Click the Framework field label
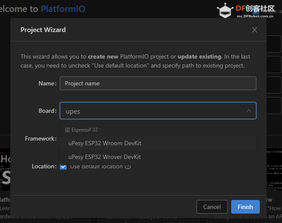This screenshot has height=223, width=282. pos(41,138)
